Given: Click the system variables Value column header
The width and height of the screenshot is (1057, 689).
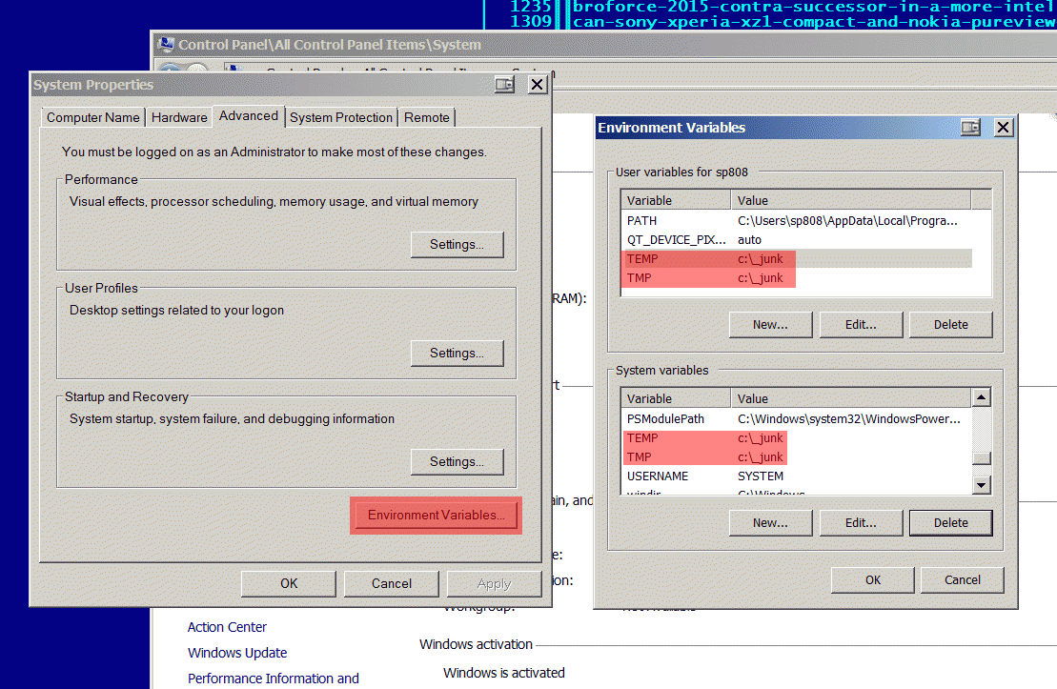Looking at the screenshot, I should point(851,399).
